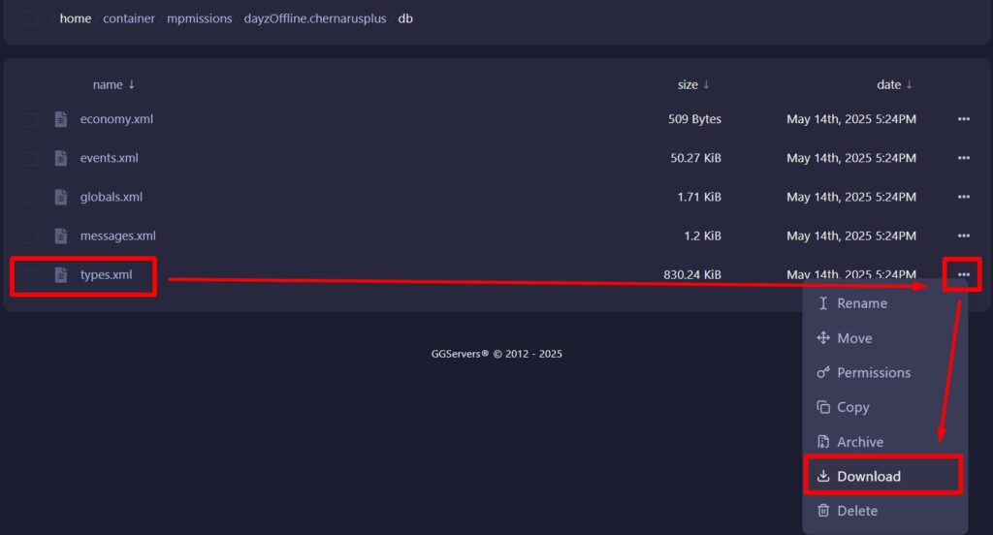Open the three-dot menu for events.xml
Screen dimensions: 993x535
point(963,158)
